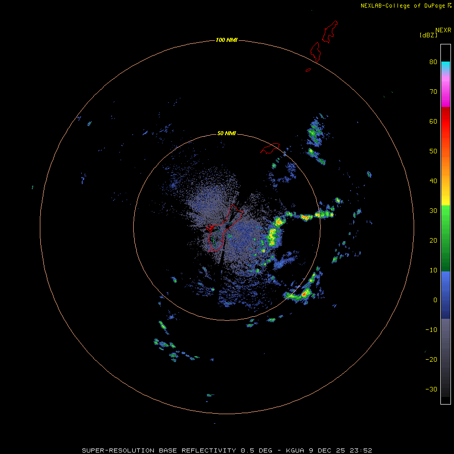Click the topmost island outline beyond 100 NMI
Image resolution: width=454 pixels, height=454 pixels.
(330, 32)
